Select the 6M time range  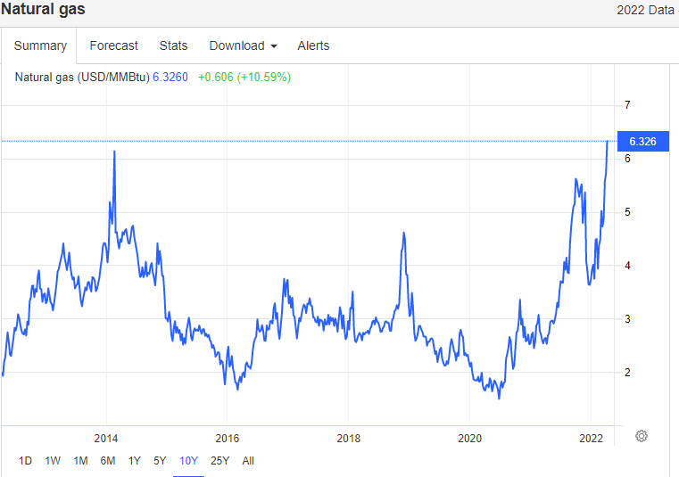[107, 461]
